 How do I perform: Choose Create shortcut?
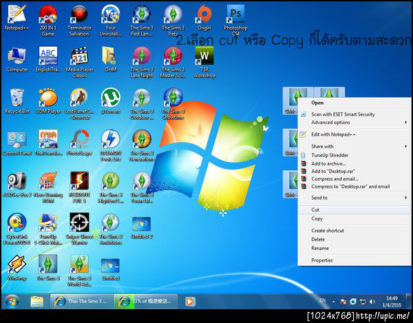coord(354,231)
